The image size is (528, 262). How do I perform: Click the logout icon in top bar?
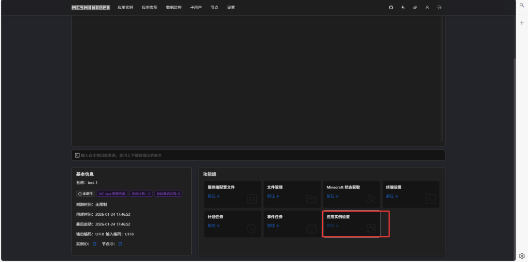pyautogui.click(x=439, y=8)
